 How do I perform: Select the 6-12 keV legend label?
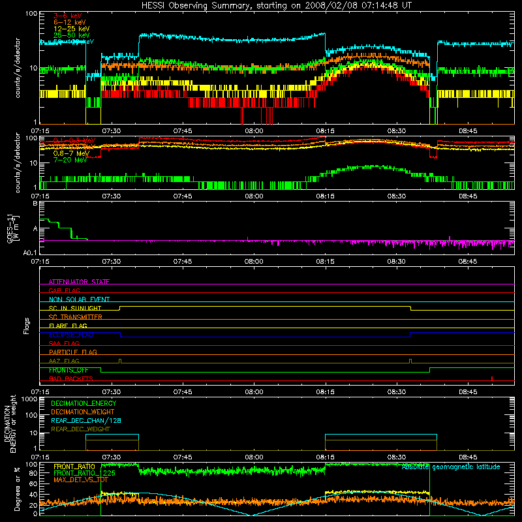click(x=70, y=22)
